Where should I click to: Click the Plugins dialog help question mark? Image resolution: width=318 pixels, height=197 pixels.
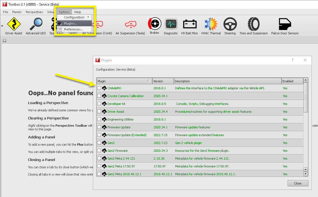[293, 60]
